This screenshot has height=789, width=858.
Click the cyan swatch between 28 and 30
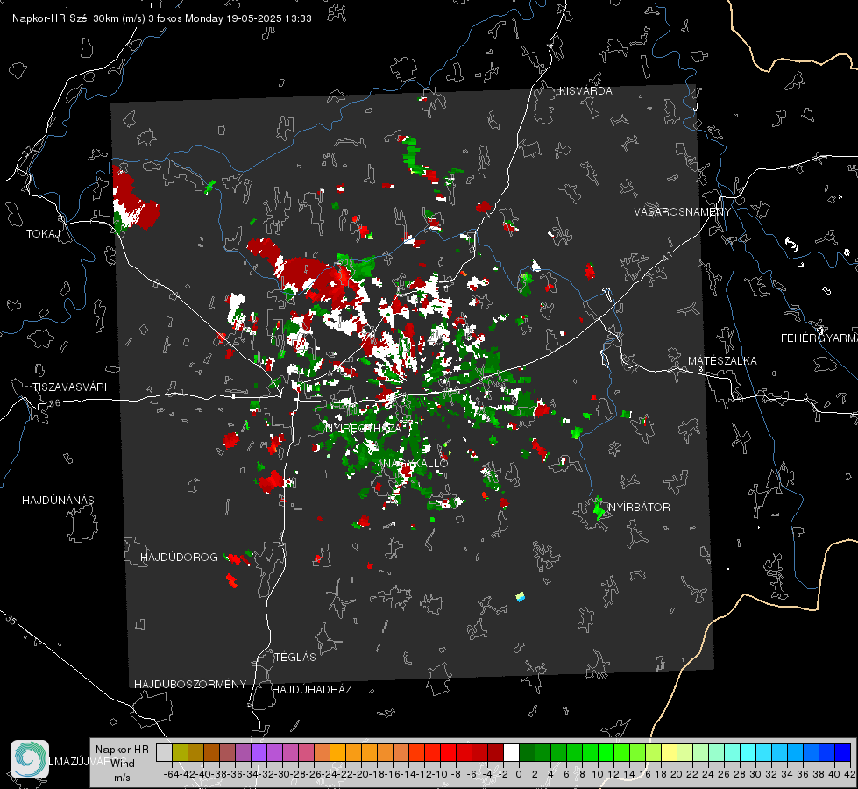click(748, 752)
